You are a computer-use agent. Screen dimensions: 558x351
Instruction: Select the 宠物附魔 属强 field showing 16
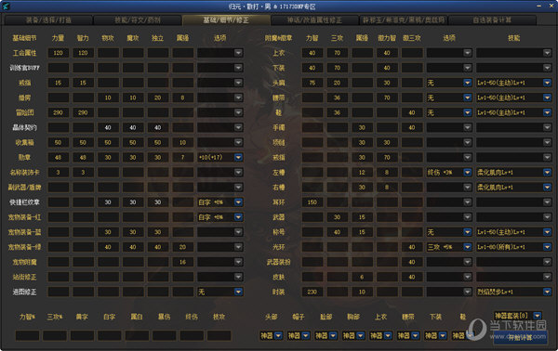click(x=183, y=262)
